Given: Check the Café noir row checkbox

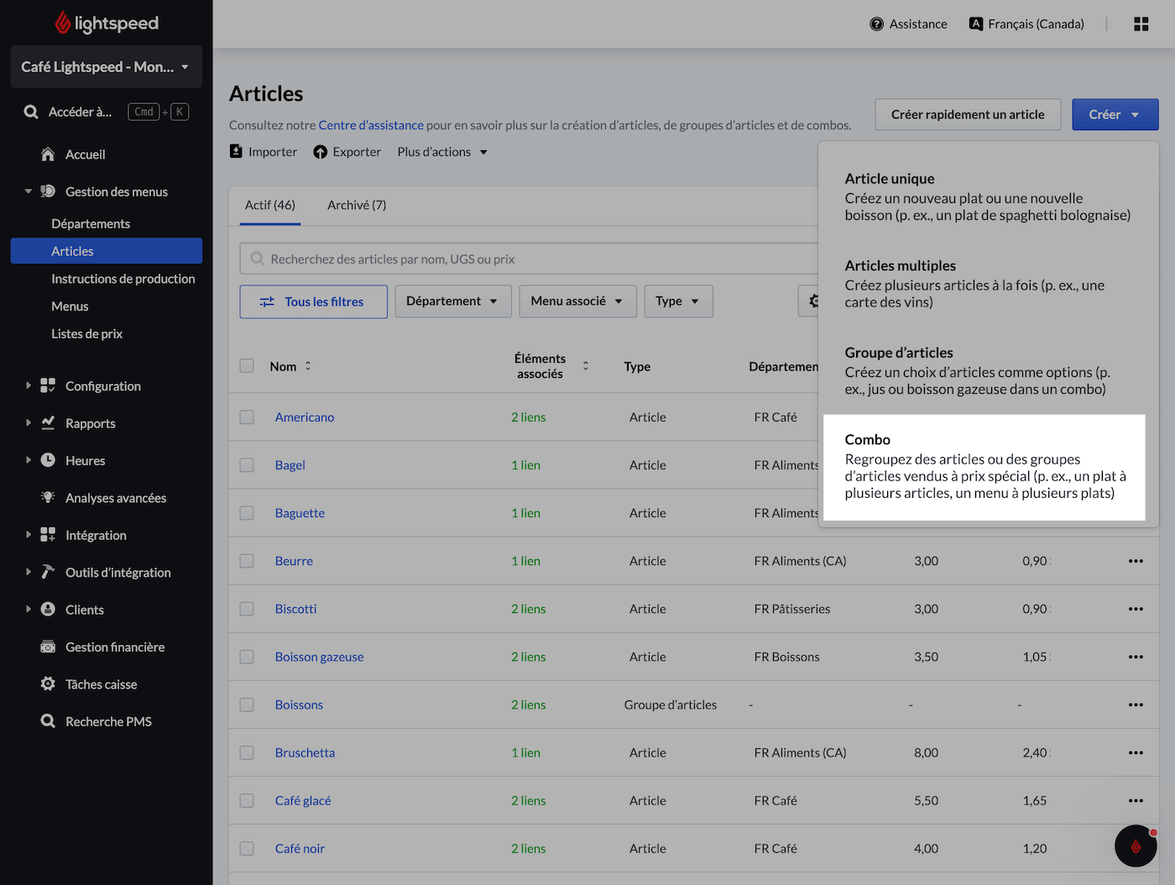Looking at the screenshot, I should (247, 848).
